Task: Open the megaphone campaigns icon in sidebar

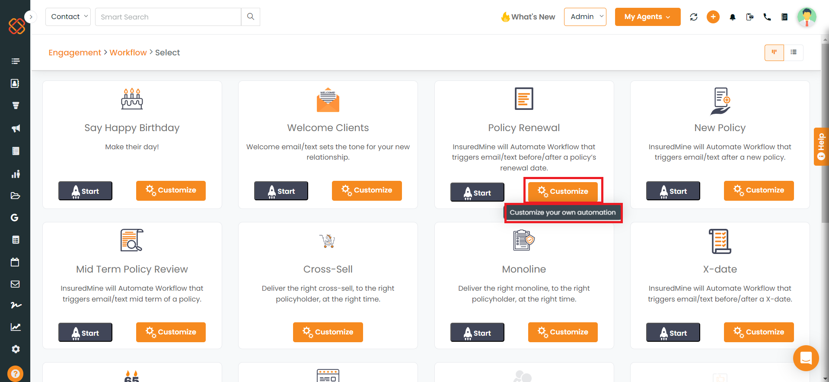Action: pos(16,128)
